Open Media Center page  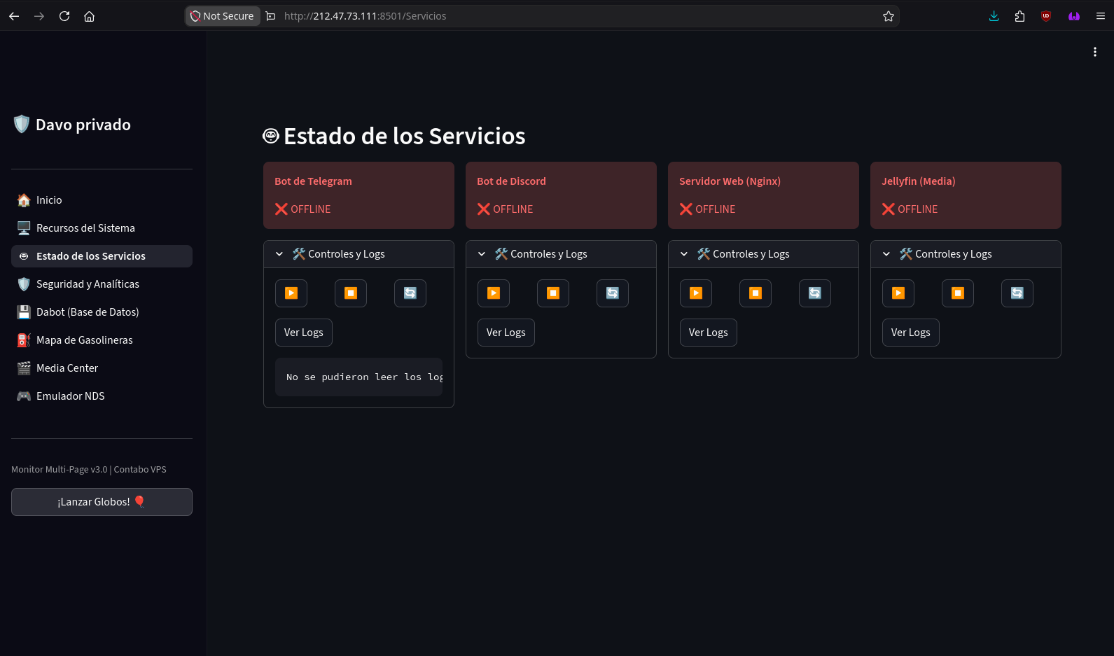(x=102, y=368)
